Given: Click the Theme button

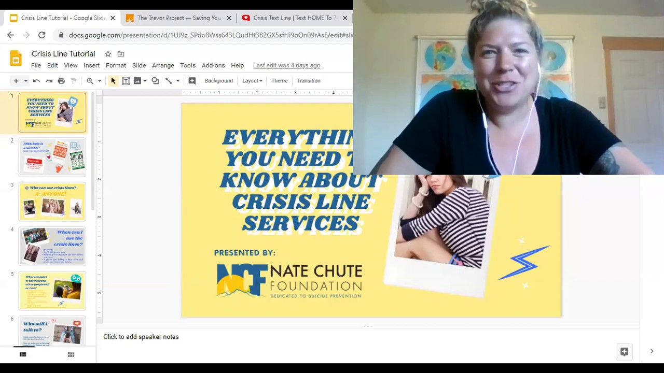Looking at the screenshot, I should coord(279,81).
